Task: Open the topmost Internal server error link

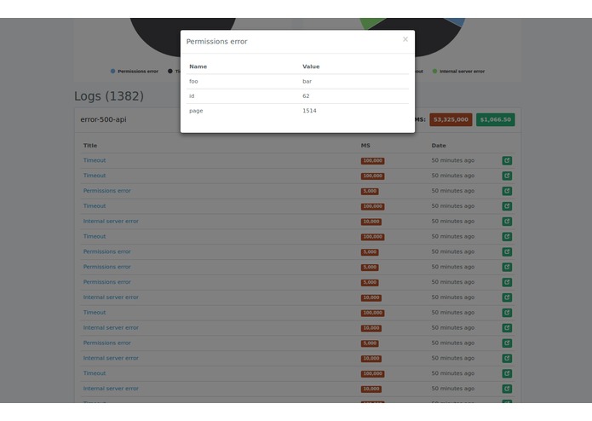Action: coord(111,221)
